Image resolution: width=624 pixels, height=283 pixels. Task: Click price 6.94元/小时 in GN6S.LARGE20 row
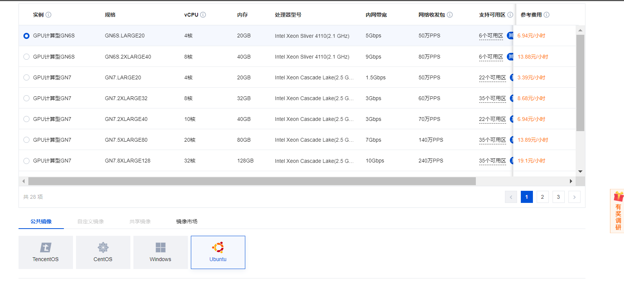(x=531, y=36)
